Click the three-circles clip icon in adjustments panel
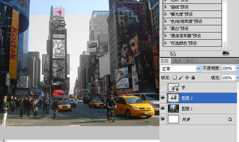 (x=225, y=54)
